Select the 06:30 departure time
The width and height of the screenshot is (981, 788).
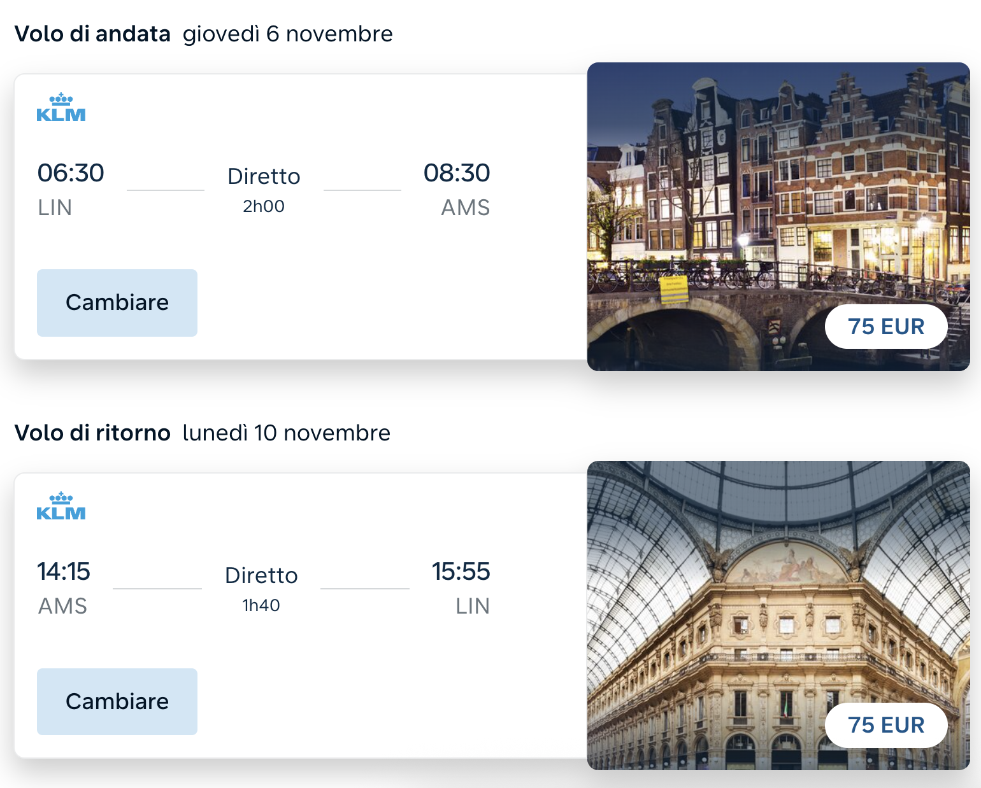(71, 173)
